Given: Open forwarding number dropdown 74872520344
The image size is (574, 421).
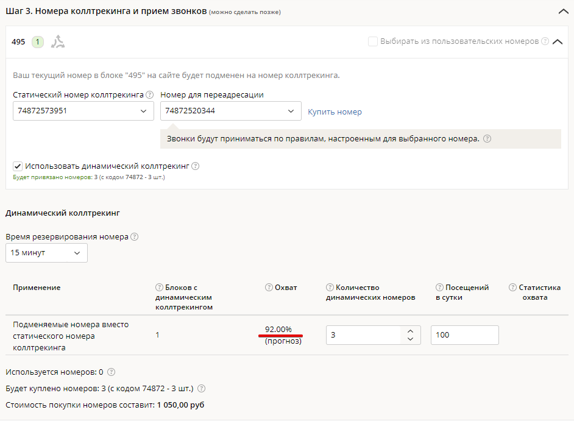Looking at the screenshot, I should [x=230, y=111].
